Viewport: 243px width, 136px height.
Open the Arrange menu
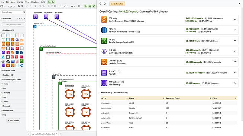click(20, 2)
